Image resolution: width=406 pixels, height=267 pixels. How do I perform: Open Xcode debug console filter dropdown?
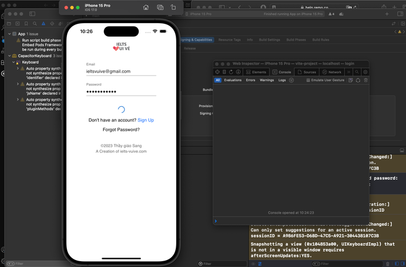click(316, 264)
